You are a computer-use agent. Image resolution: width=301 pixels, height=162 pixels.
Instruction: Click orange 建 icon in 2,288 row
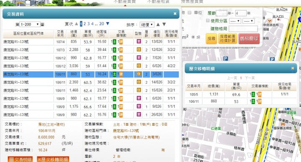(x=121, y=50)
